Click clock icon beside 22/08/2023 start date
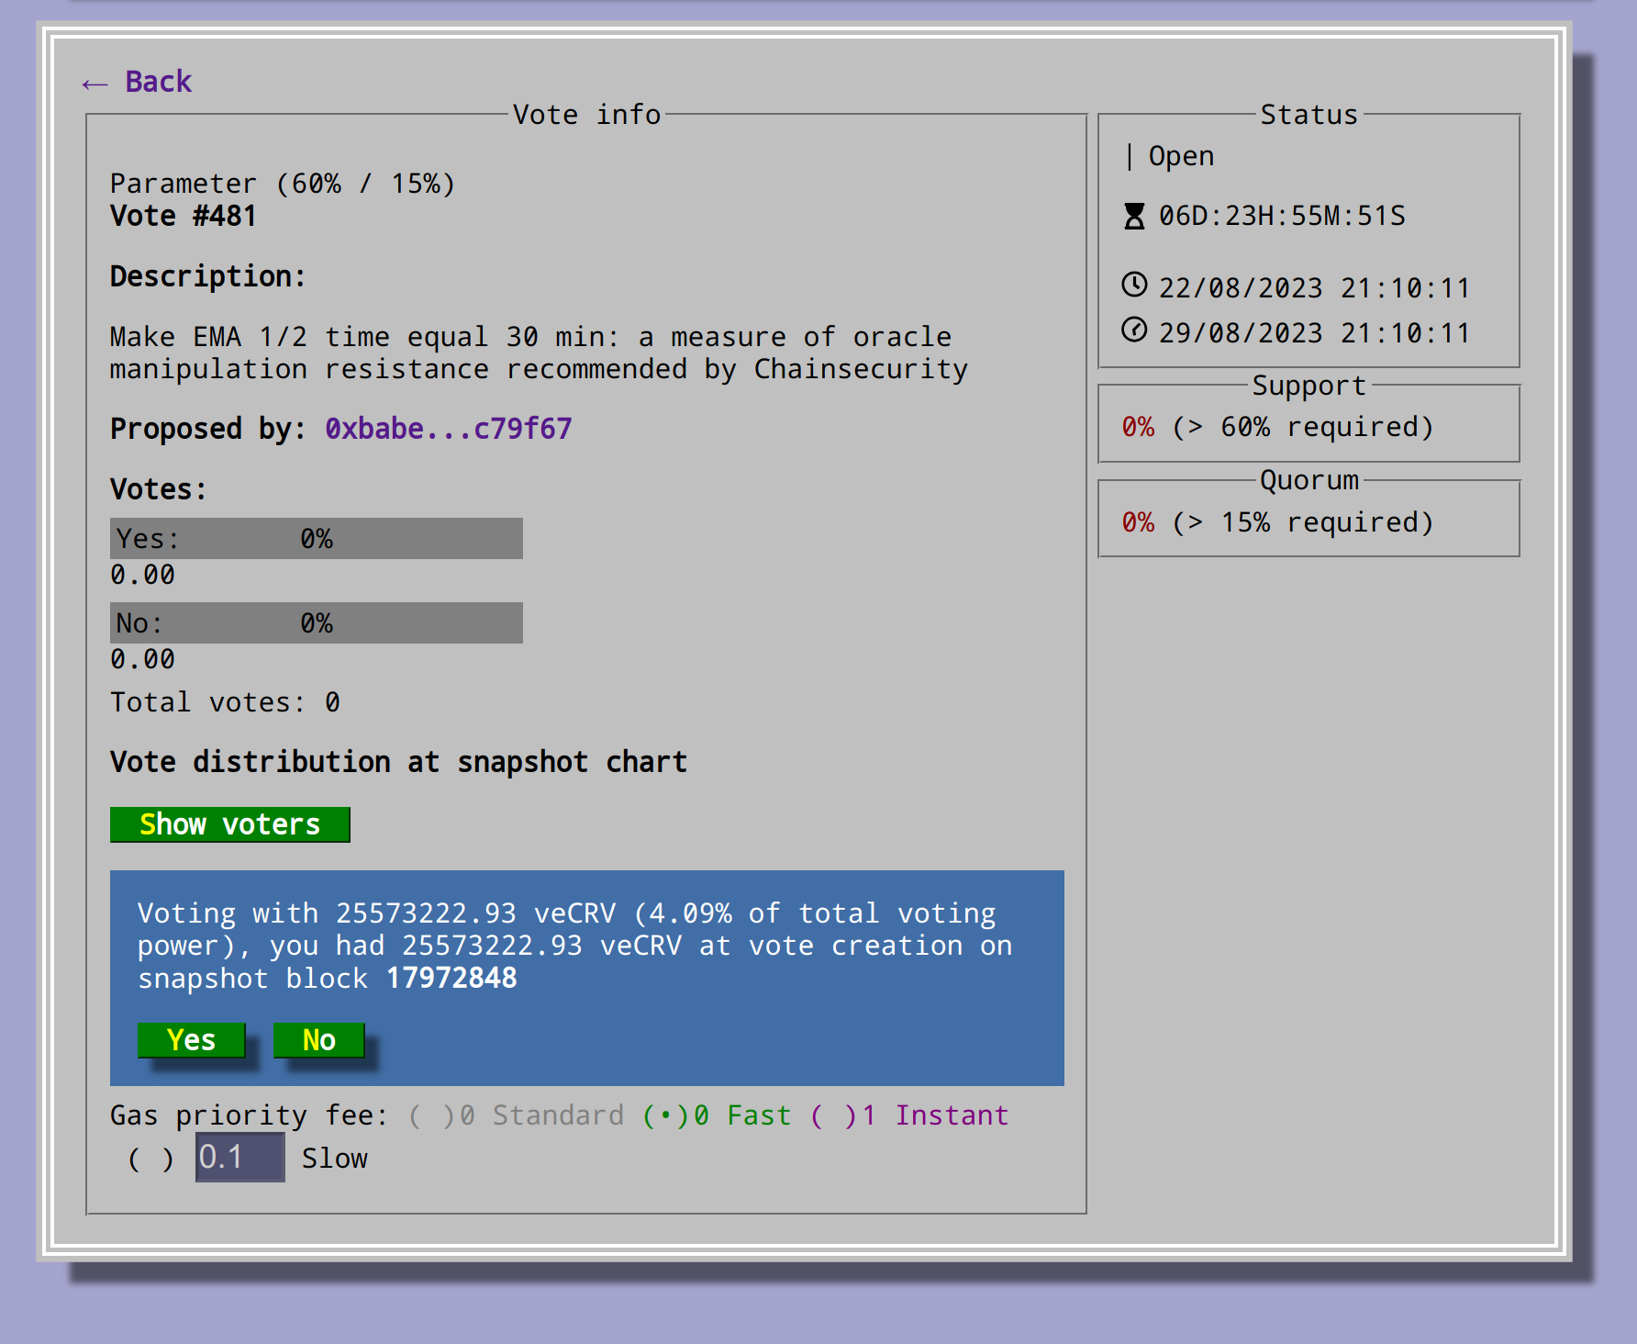This screenshot has height=1344, width=1637. 1134,286
